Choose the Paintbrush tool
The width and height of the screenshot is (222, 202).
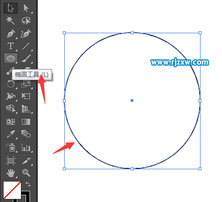pos(26,58)
